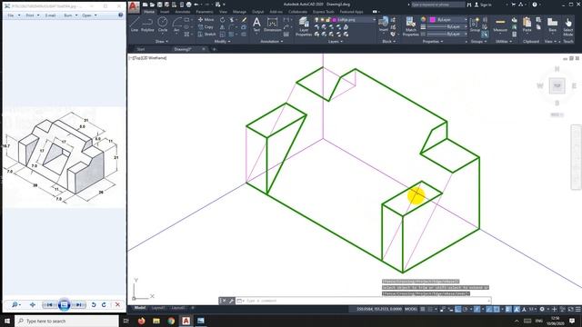Expand the Block panel
The height and width of the screenshot is (327, 582).
[388, 41]
